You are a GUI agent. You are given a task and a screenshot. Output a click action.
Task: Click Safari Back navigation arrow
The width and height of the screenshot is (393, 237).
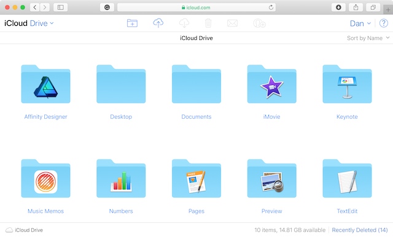(35, 7)
